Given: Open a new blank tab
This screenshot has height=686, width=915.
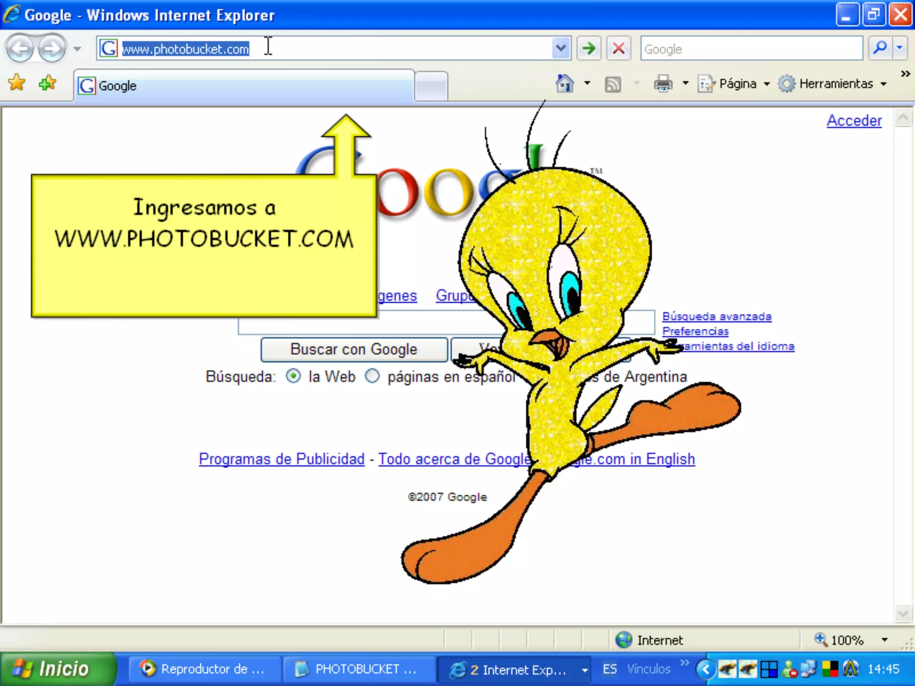Looking at the screenshot, I should pos(431,85).
